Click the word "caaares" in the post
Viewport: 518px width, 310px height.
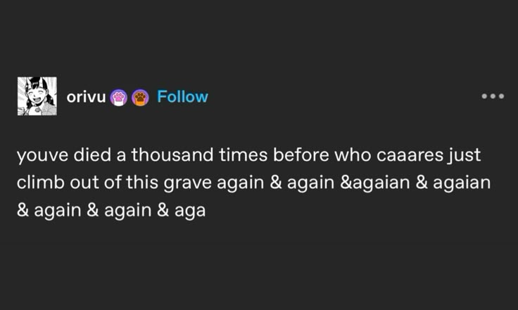(408, 154)
